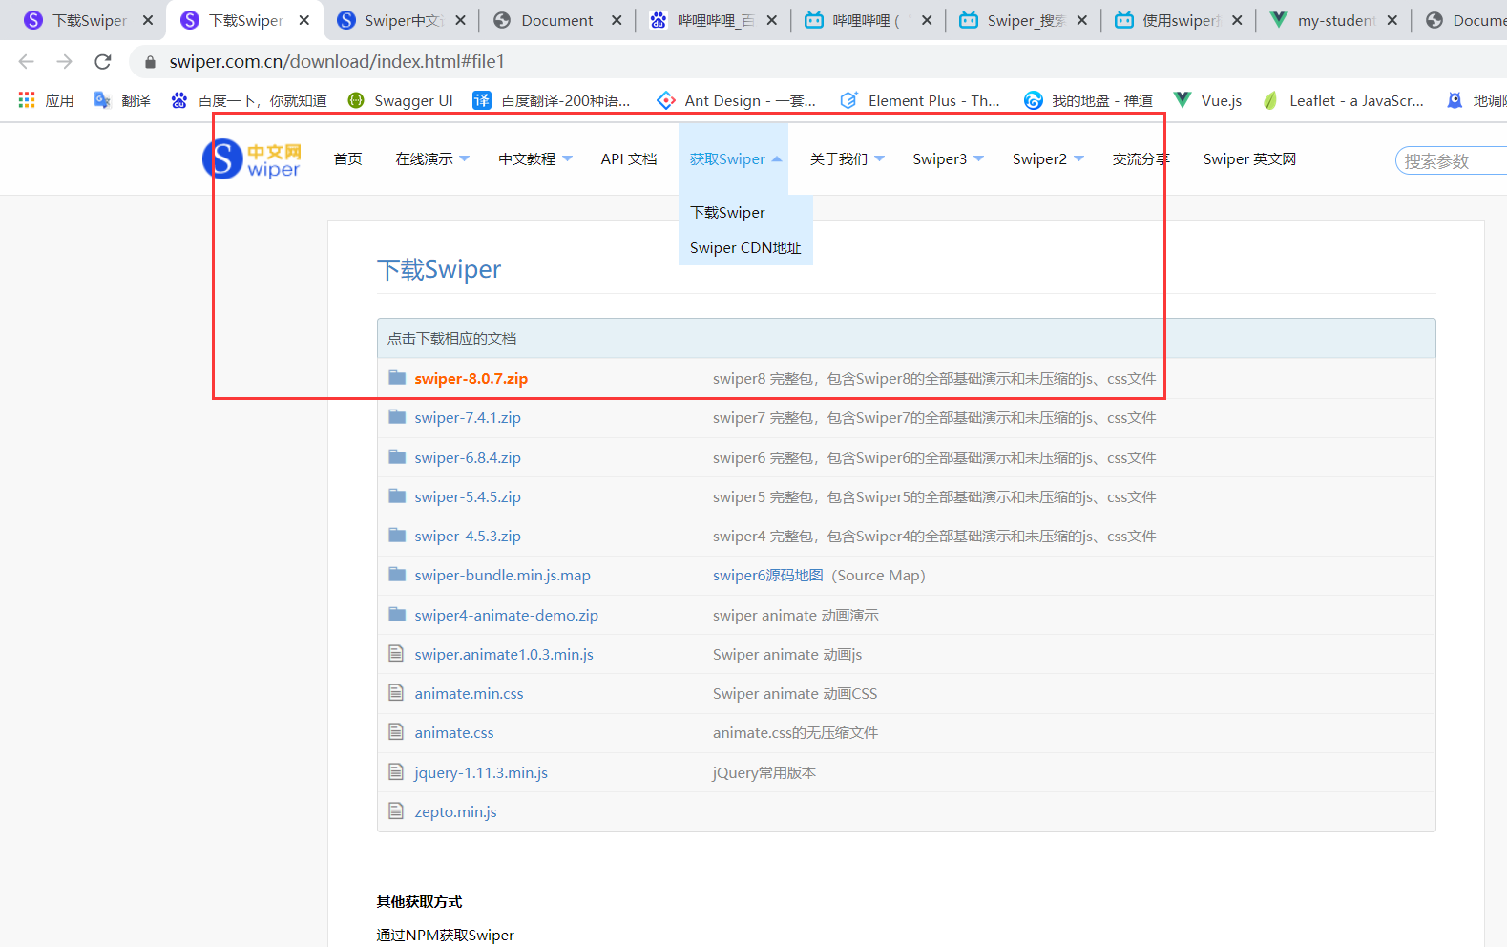
Task: Click folder icon beside swiper-bundle.min.js.map
Action: (397, 575)
